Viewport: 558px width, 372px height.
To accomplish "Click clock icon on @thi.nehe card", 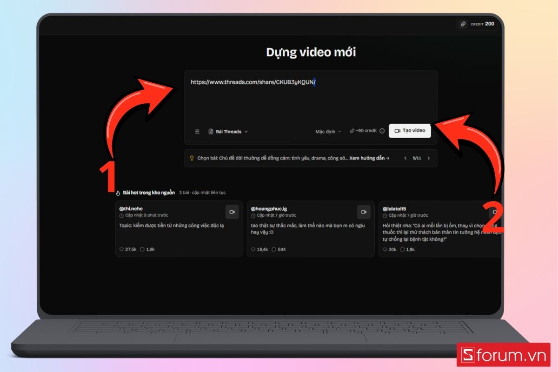I will click(x=122, y=216).
